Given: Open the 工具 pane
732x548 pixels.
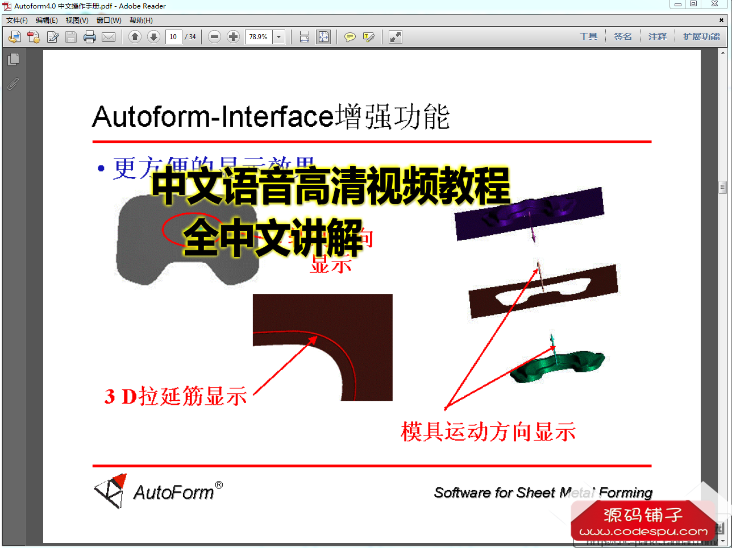Looking at the screenshot, I should pos(588,37).
